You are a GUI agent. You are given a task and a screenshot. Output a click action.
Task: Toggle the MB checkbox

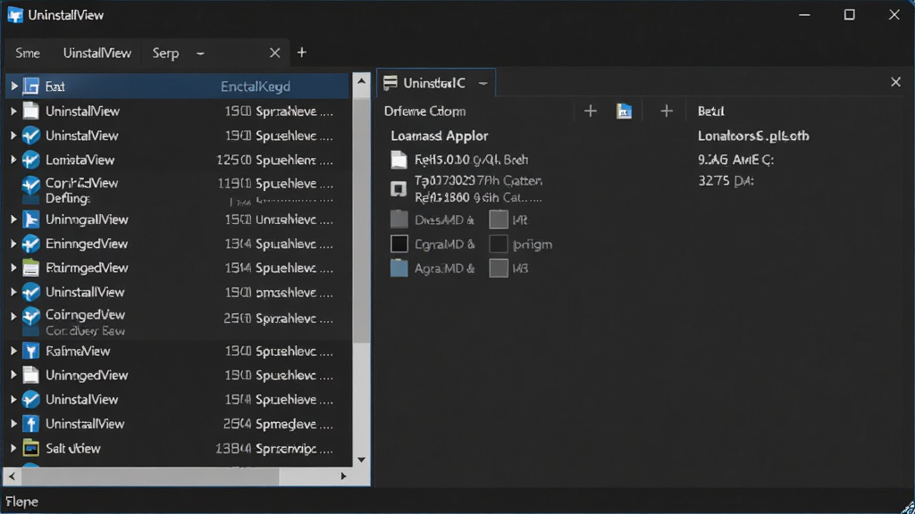pos(499,268)
